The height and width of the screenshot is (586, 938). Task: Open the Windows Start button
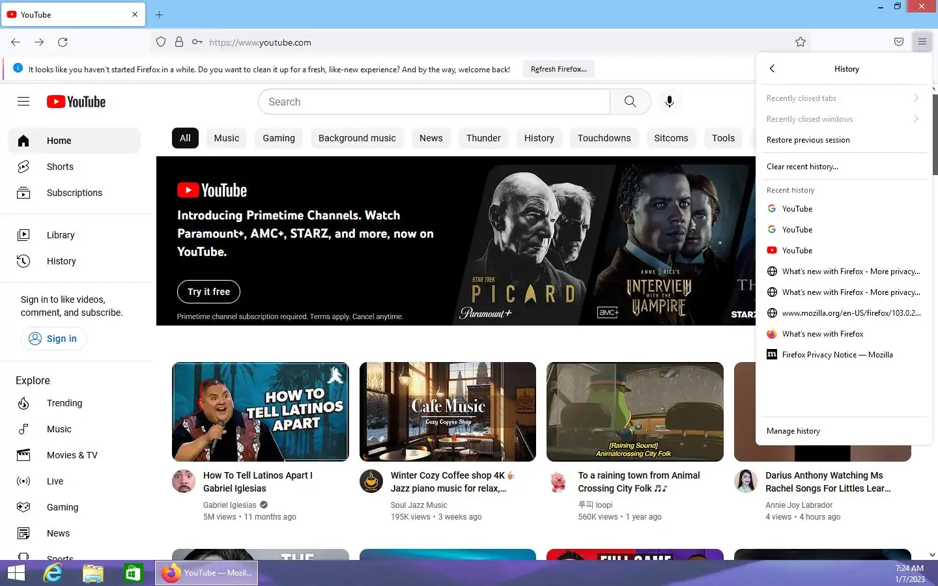(16, 573)
